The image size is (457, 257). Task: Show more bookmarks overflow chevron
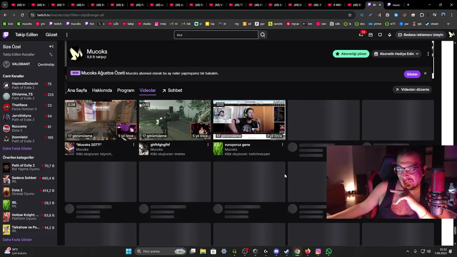[x=448, y=24]
